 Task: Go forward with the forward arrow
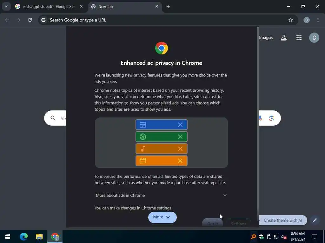tap(18, 20)
